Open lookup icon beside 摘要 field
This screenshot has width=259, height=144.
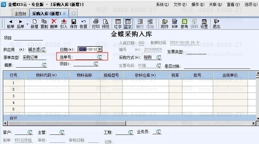click(x=44, y=65)
